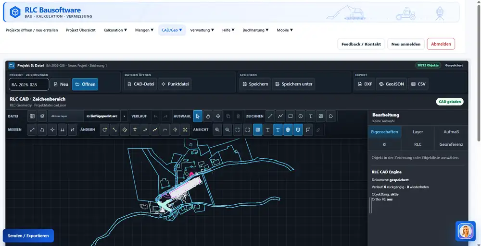The width and height of the screenshot is (481, 246).
Task: Measure distance with the diagonal arrow tool
Action: 32,130
